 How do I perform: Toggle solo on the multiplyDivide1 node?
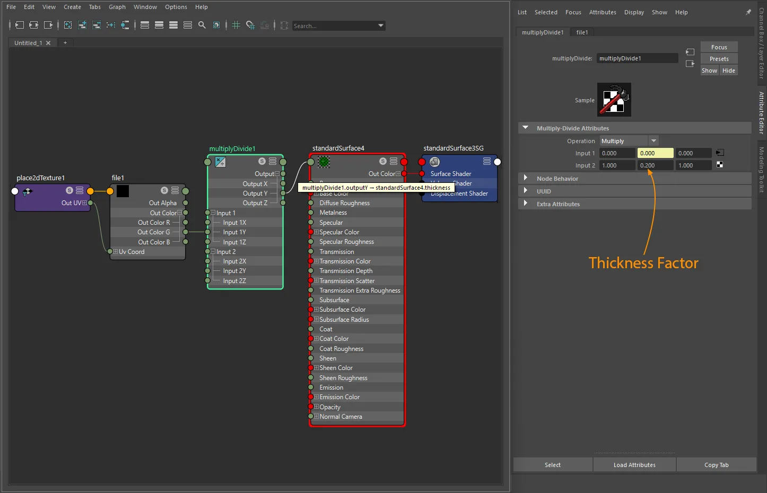click(262, 161)
